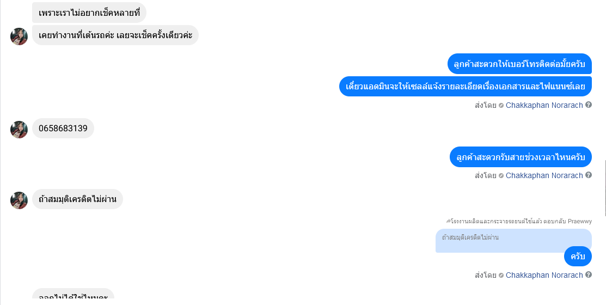Open the Chakkaphan Norarach link under ครับ reply

click(x=544, y=275)
